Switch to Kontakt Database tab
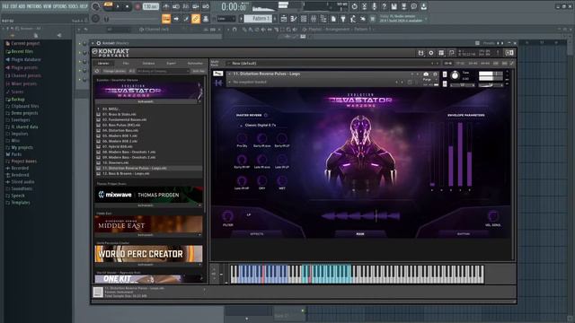The image size is (575, 323). tap(148, 64)
